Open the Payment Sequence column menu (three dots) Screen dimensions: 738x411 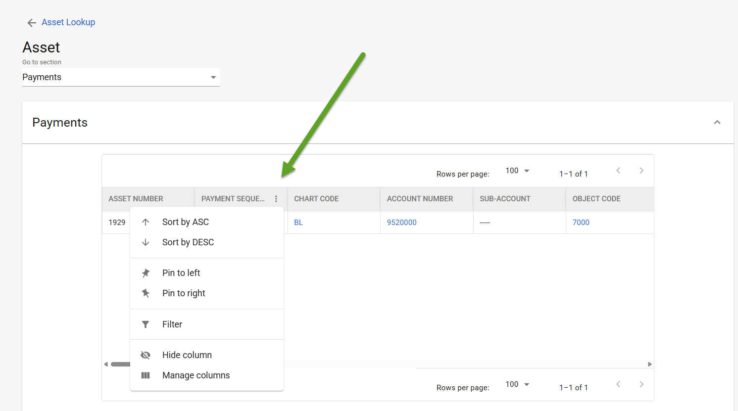click(276, 199)
